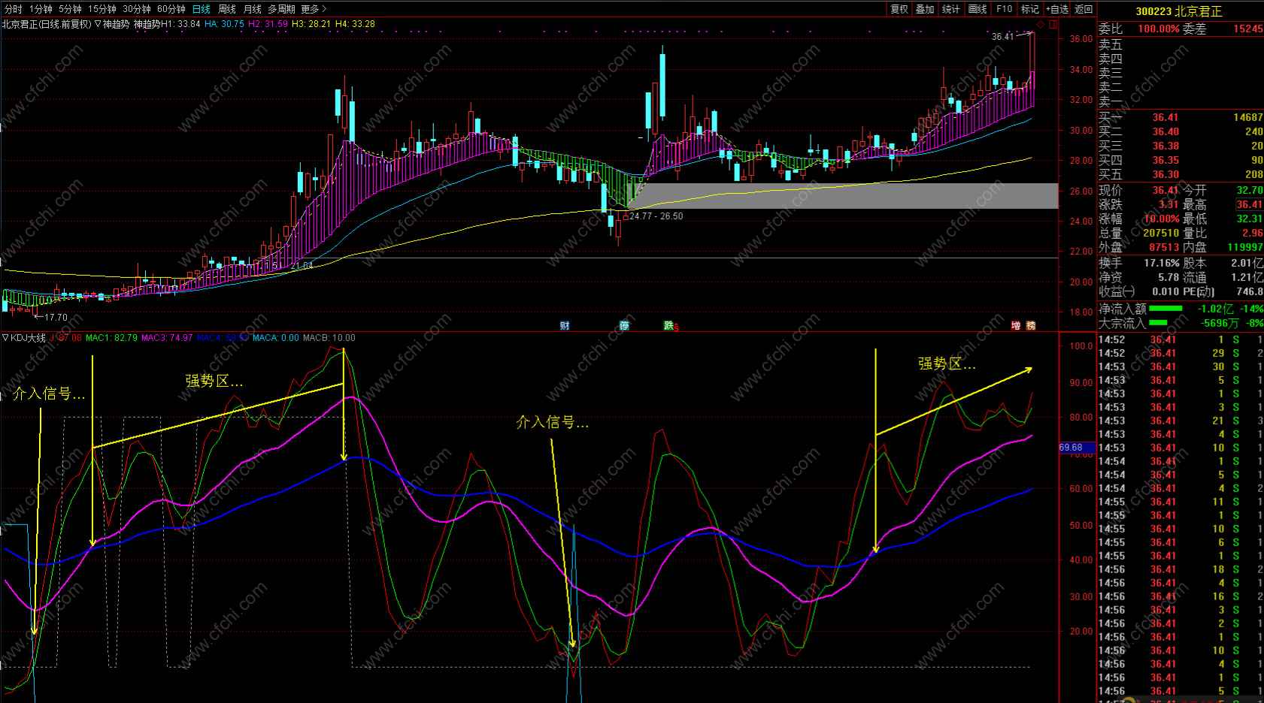Screen dimensions: 1264x703
Task: Select the 30分钟 period tab
Action: coord(137,9)
